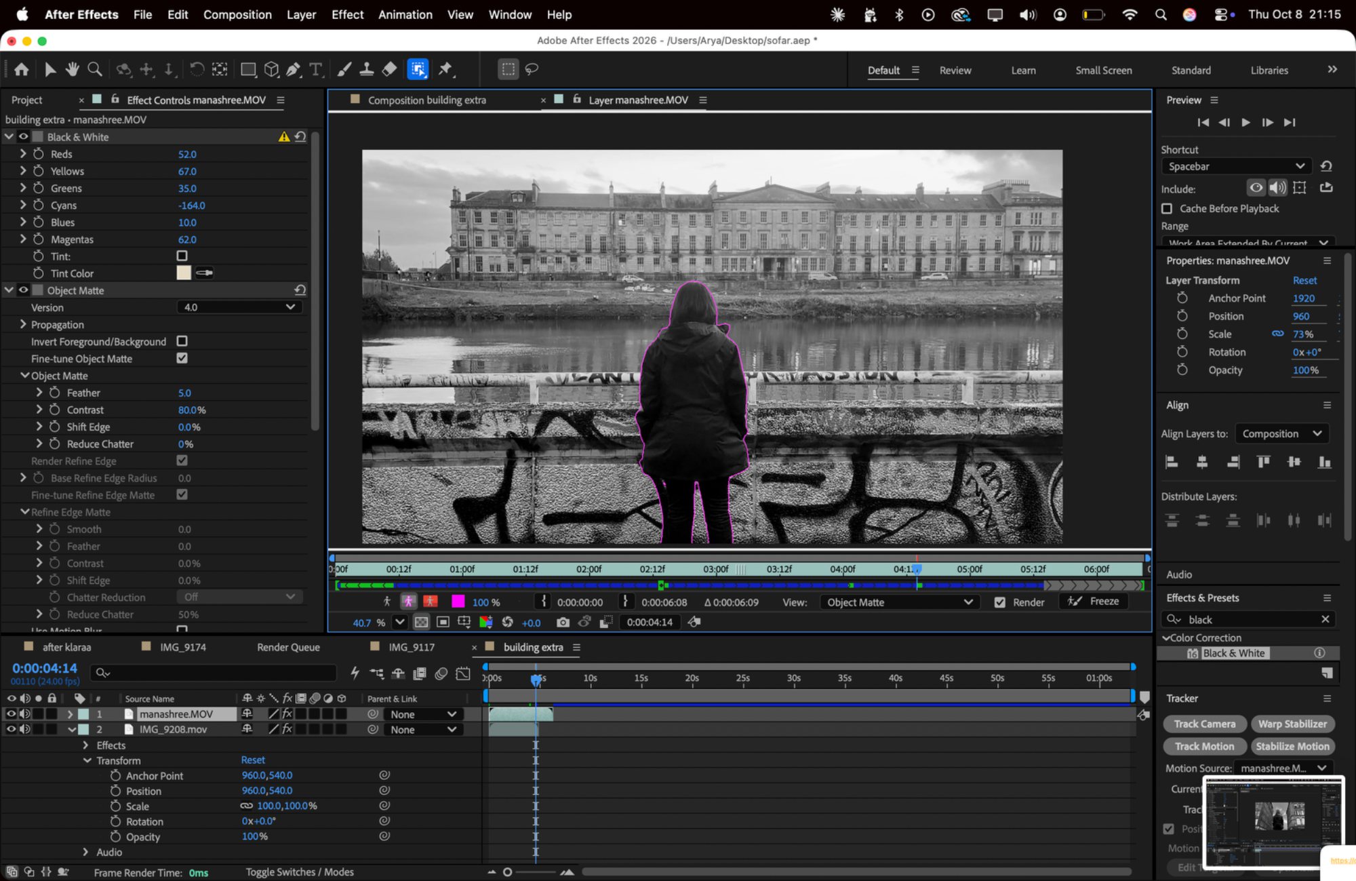Click the Tint Color eyedropper
The width and height of the screenshot is (1356, 881).
point(204,273)
